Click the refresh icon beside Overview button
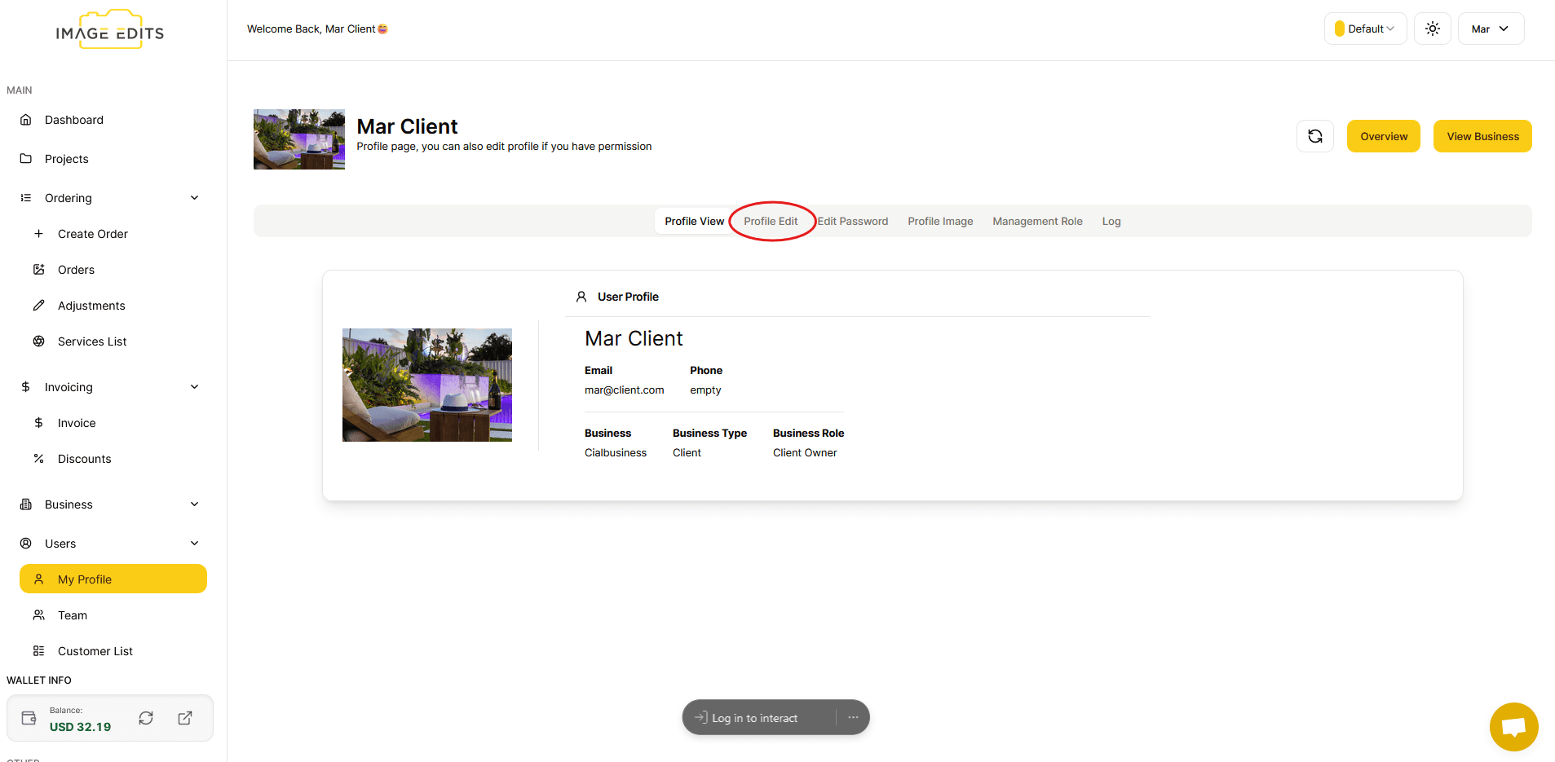This screenshot has height=762, width=1555. (x=1314, y=136)
